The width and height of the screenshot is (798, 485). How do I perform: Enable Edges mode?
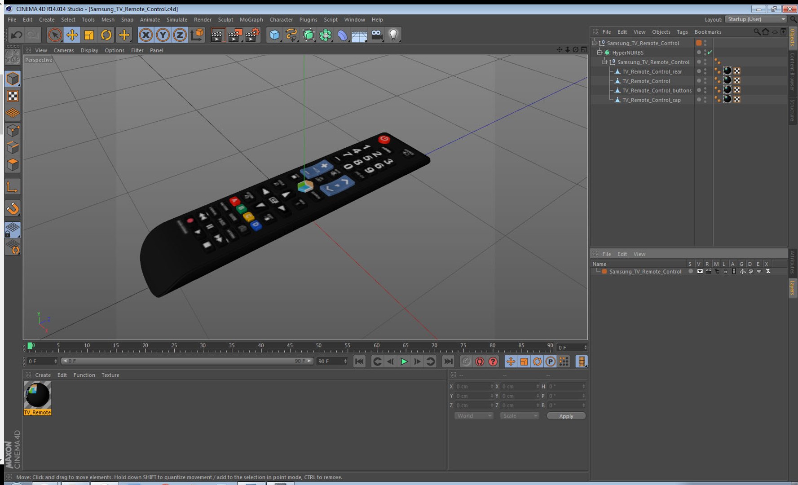pos(13,147)
